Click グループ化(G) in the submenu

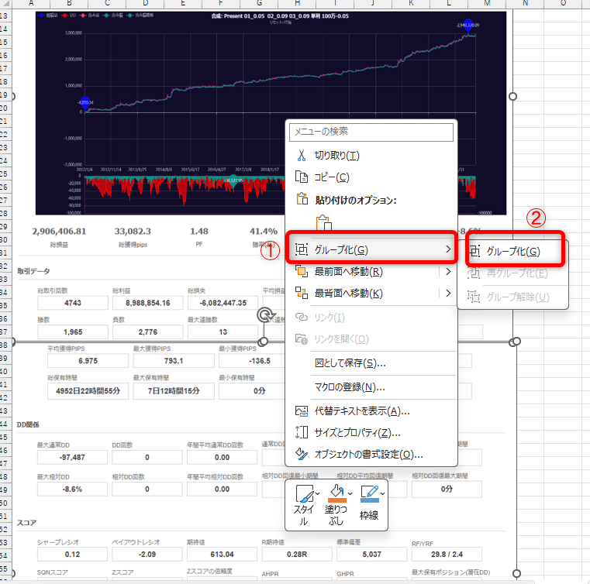point(513,251)
